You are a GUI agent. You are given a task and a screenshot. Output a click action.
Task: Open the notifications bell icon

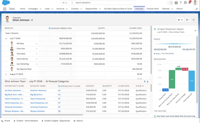pyautogui.click(x=190, y=2)
